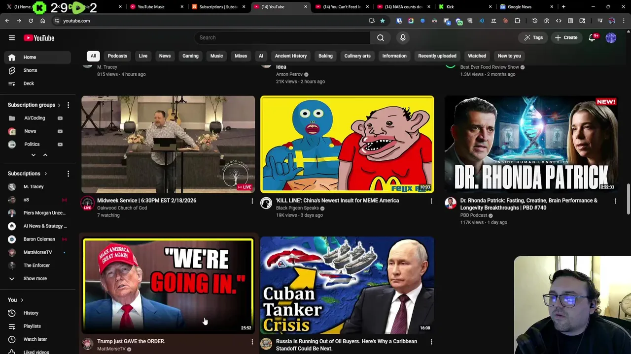Select the All filter chip

pyautogui.click(x=93, y=56)
